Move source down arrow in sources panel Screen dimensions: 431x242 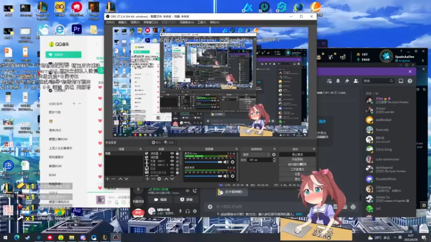click(172, 179)
